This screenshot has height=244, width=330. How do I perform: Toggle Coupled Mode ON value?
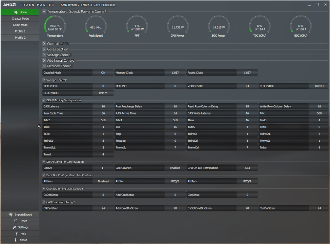point(103,73)
